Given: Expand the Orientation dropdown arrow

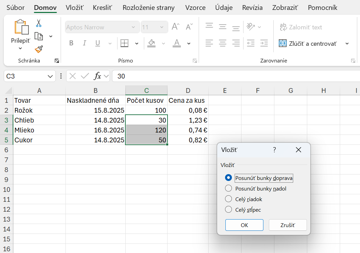Looking at the screenshot, I should (x=259, y=27).
